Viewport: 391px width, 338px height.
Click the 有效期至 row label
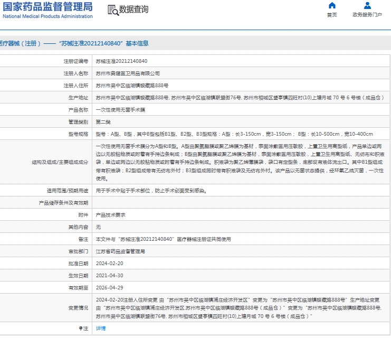[78, 288]
